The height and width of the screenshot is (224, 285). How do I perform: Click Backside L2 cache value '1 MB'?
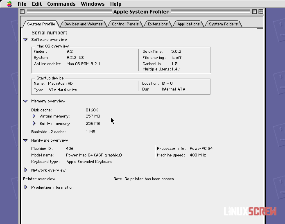coord(90,132)
